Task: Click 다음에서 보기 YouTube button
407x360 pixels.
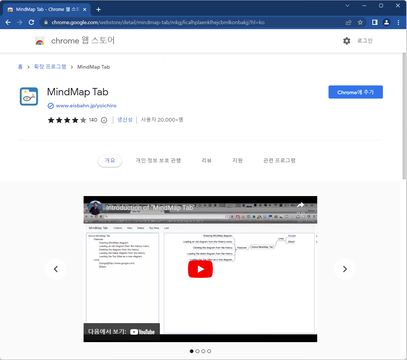Action: coord(122,332)
